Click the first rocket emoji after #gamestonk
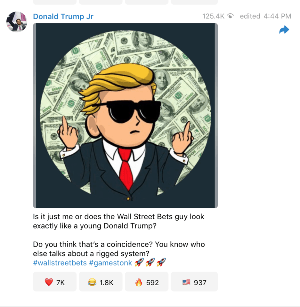The image size is (300, 307). pyautogui.click(x=139, y=262)
